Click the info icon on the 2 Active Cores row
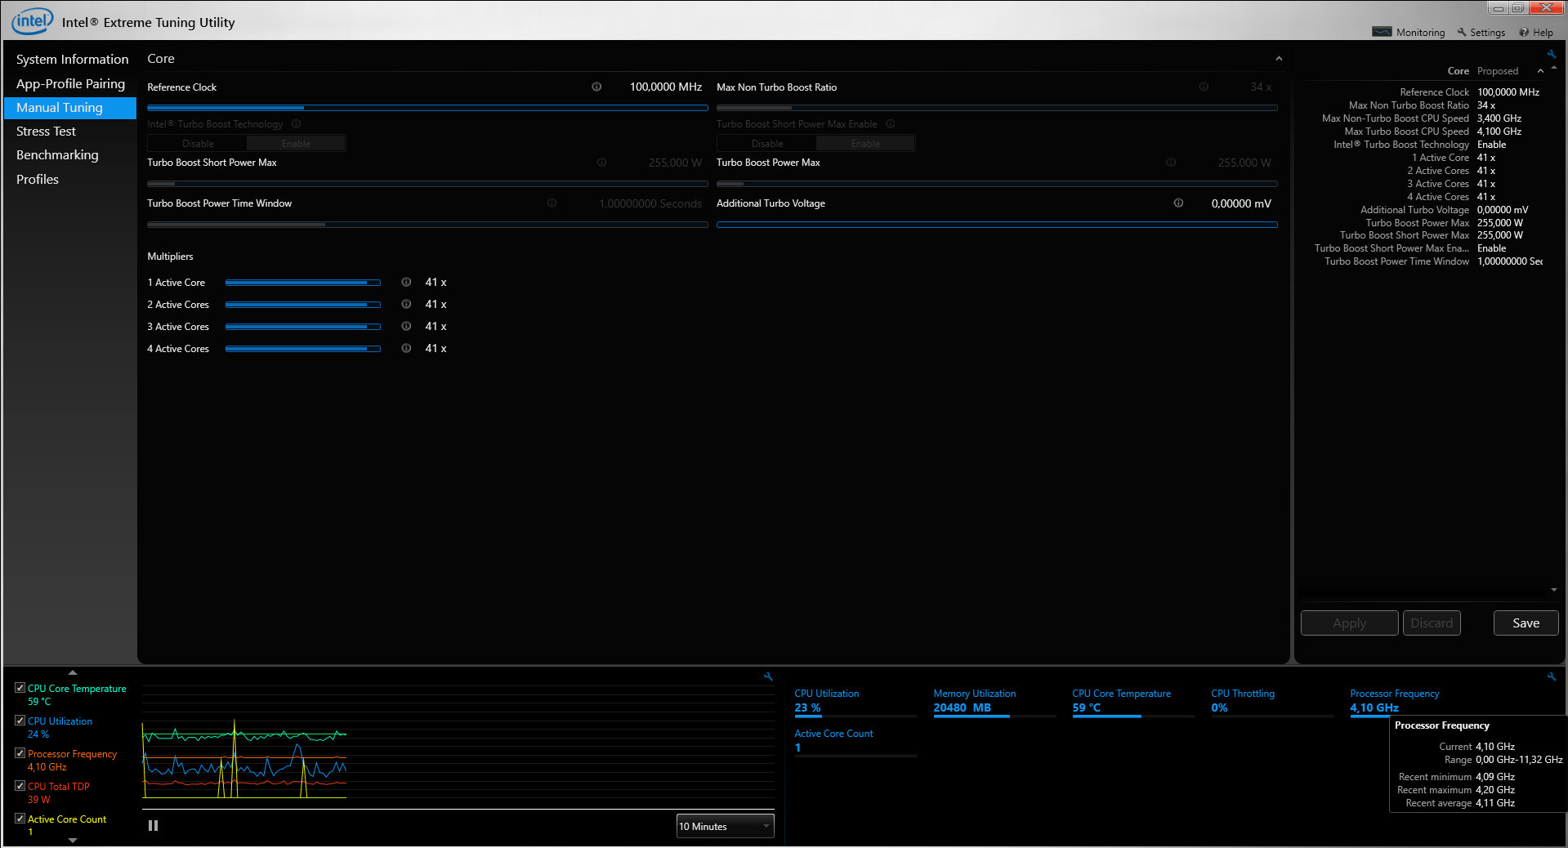This screenshot has height=848, width=1568. [x=406, y=304]
